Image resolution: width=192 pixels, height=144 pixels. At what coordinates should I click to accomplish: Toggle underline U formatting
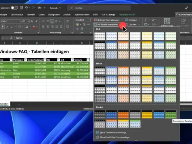pyautogui.click(x=12, y=27)
